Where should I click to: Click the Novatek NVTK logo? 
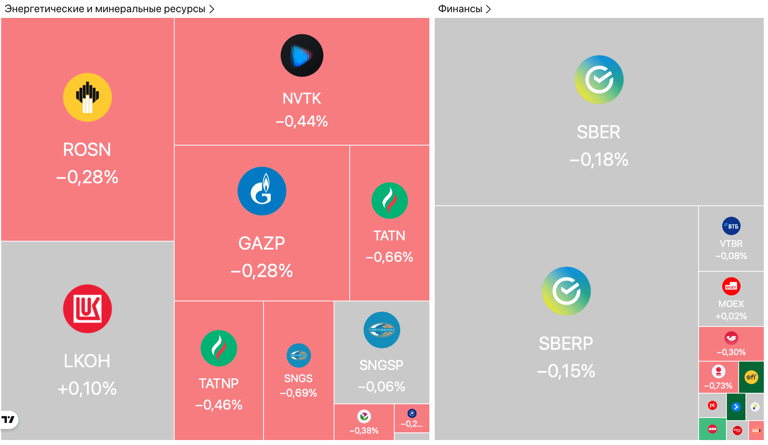pyautogui.click(x=302, y=56)
